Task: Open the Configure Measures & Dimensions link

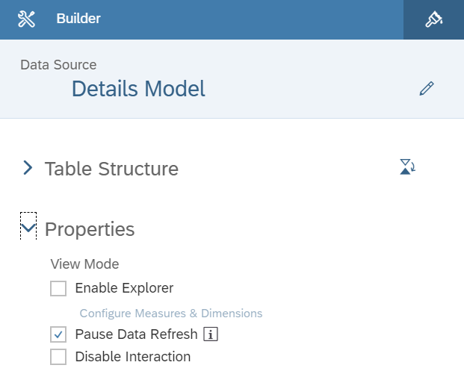Action: 171,313
